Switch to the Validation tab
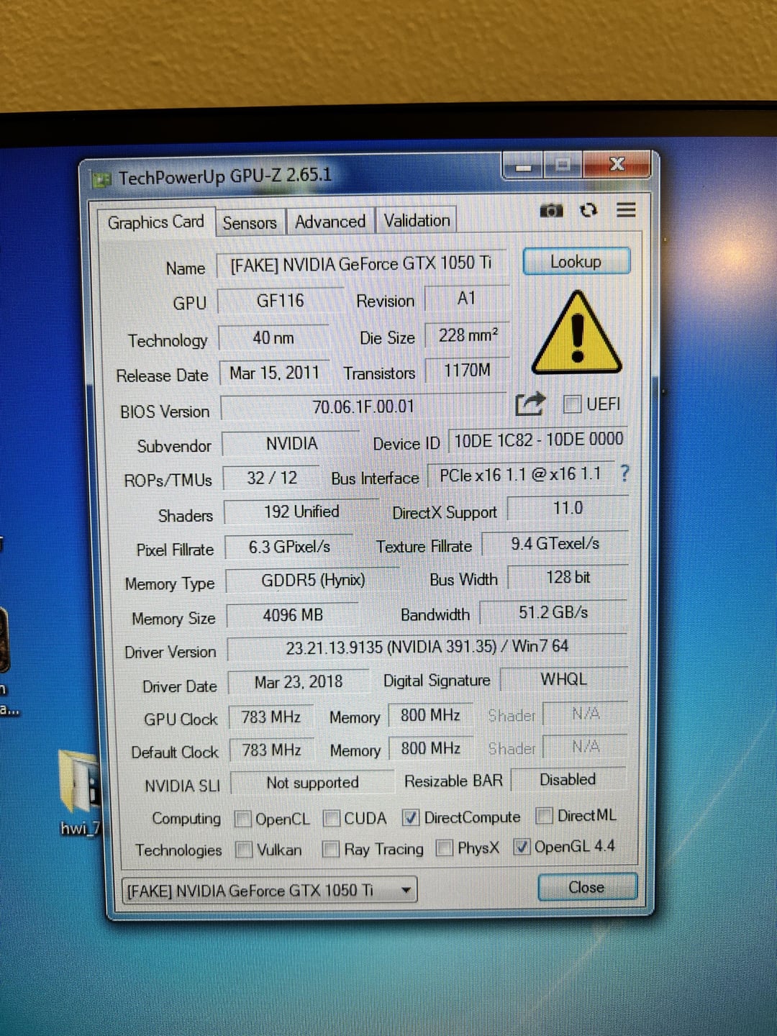 (417, 221)
